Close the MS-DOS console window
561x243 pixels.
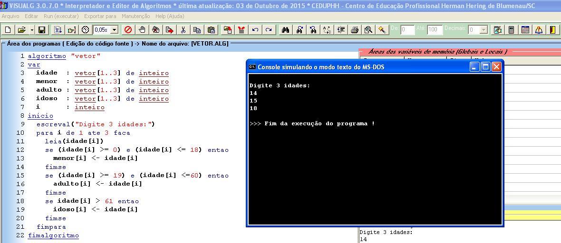point(496,67)
